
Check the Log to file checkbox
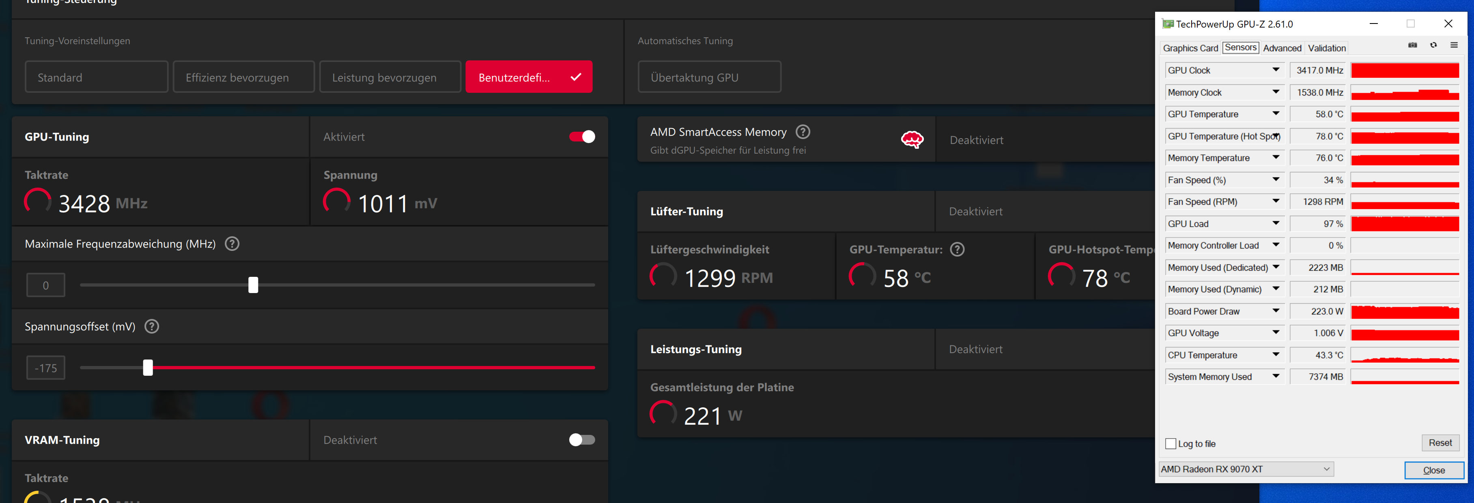pos(1171,443)
